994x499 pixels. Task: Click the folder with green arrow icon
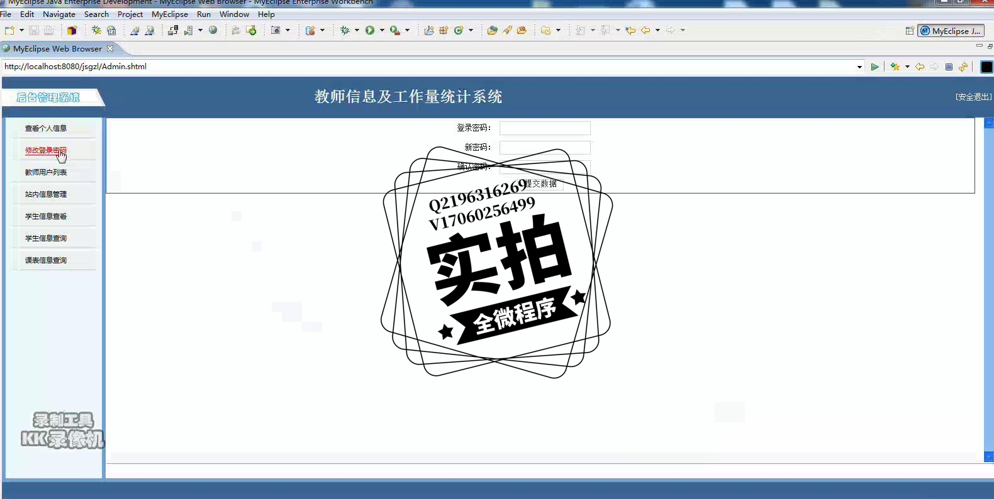[251, 30]
